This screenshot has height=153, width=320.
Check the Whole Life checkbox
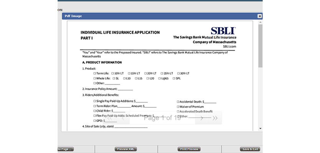tap(94, 78)
